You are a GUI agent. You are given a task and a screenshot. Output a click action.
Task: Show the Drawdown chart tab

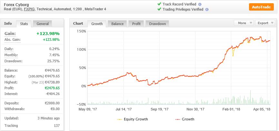click(x=157, y=24)
